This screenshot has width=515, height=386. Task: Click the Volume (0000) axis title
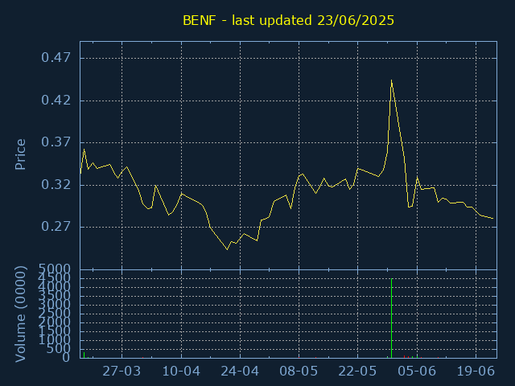click(20, 314)
